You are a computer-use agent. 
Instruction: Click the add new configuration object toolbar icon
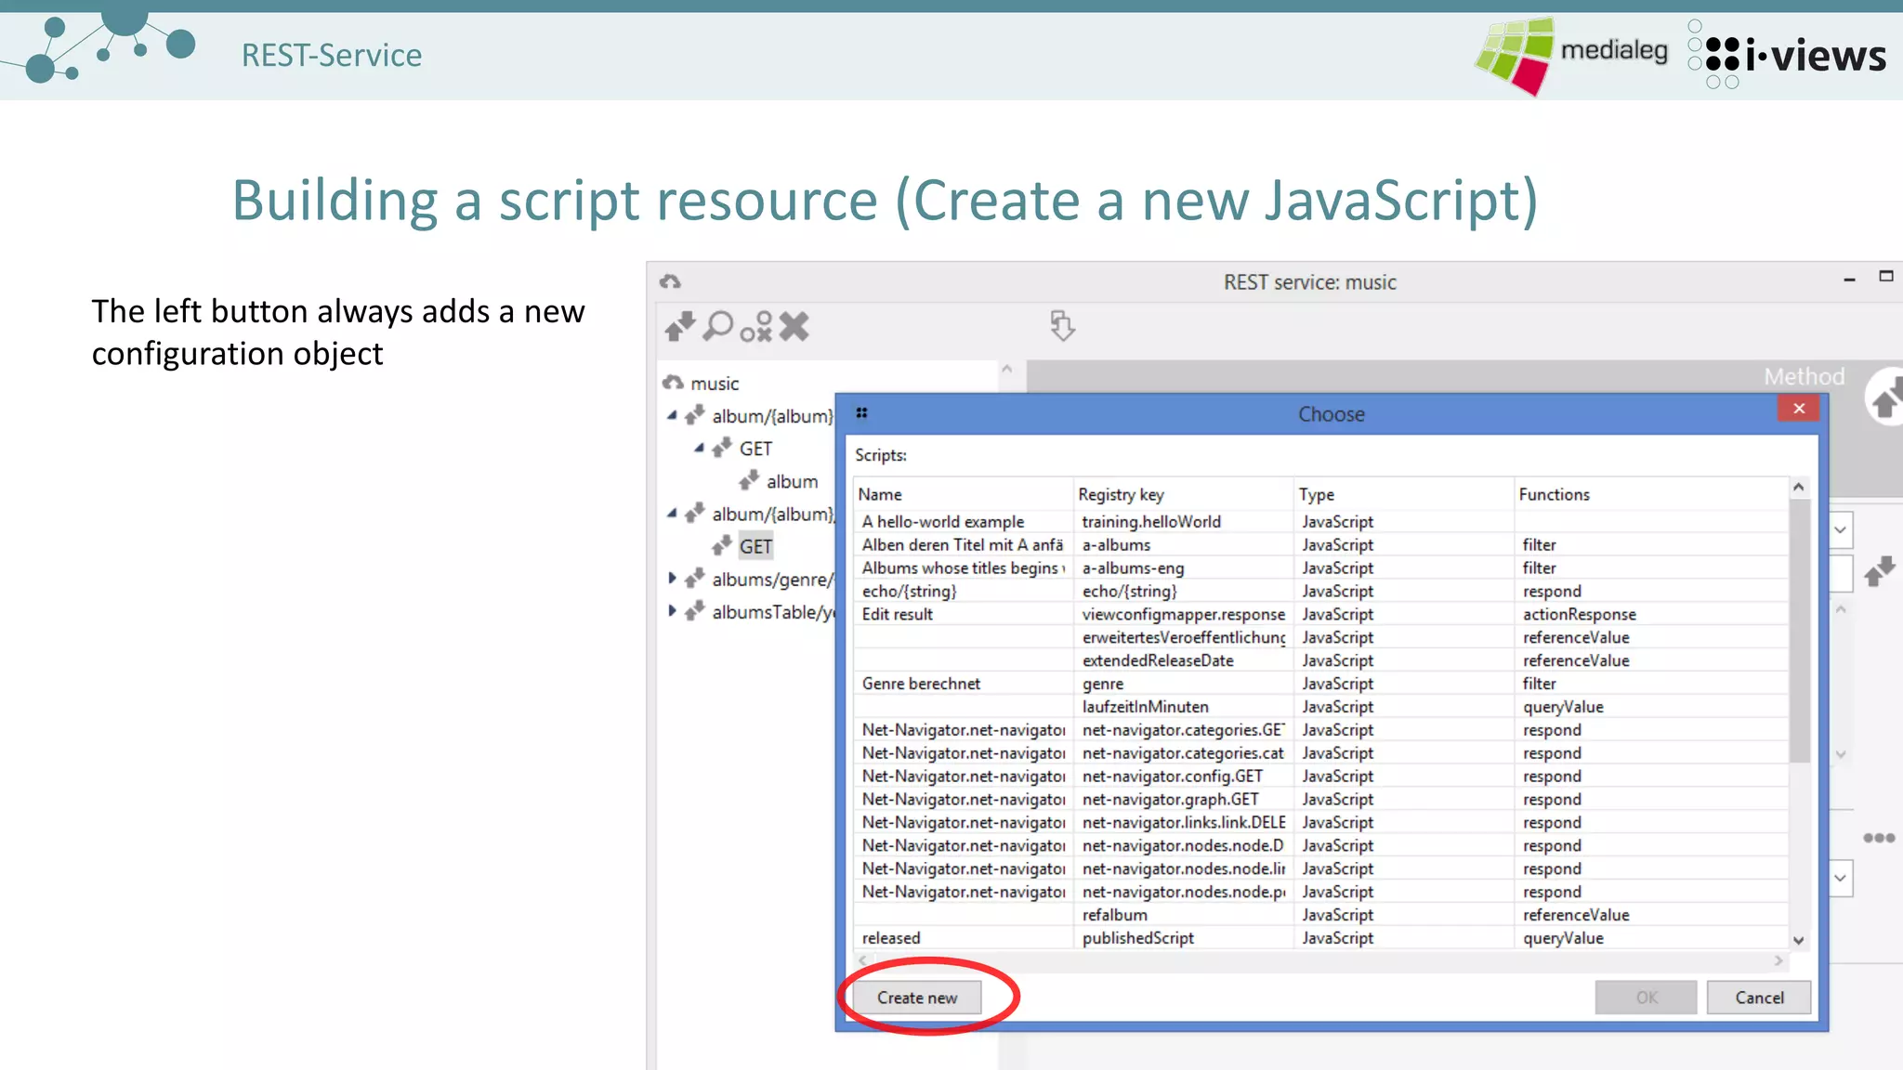(680, 327)
